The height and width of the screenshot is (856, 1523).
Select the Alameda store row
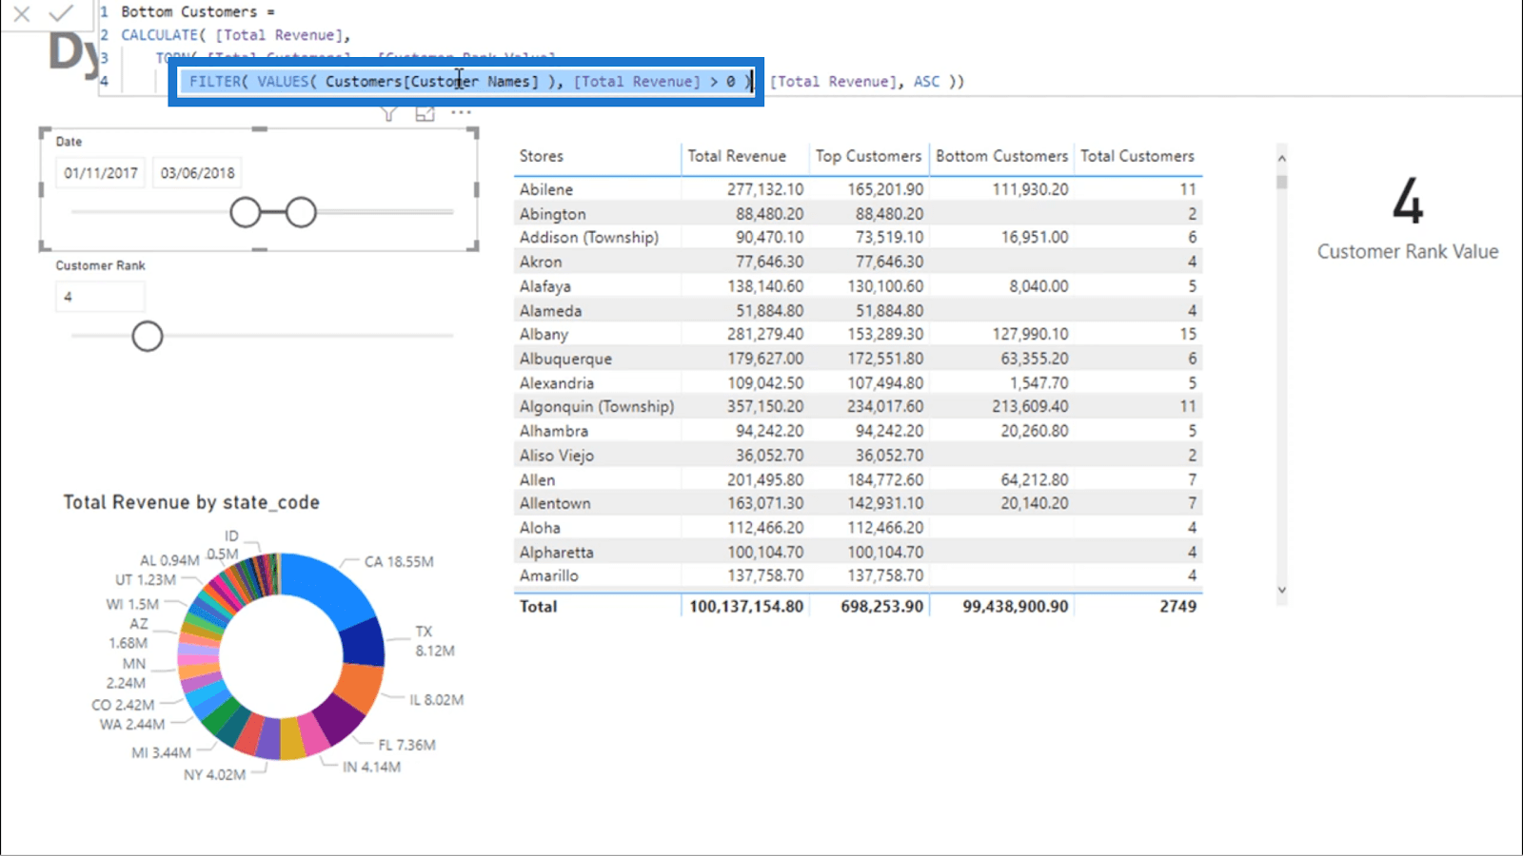[857, 310]
